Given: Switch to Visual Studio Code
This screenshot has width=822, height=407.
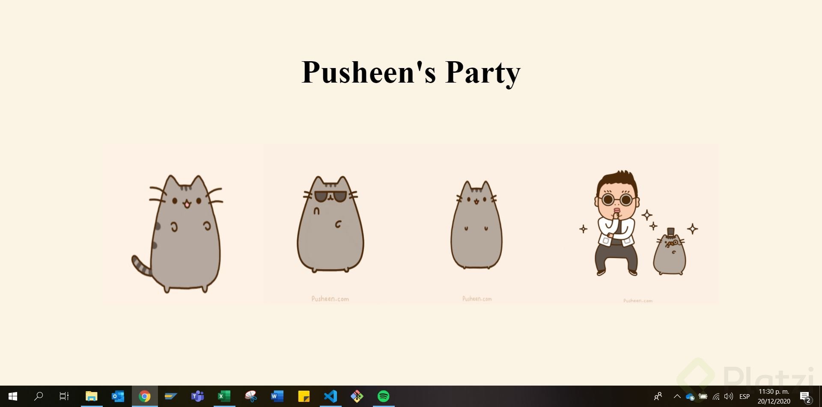Looking at the screenshot, I should point(331,396).
